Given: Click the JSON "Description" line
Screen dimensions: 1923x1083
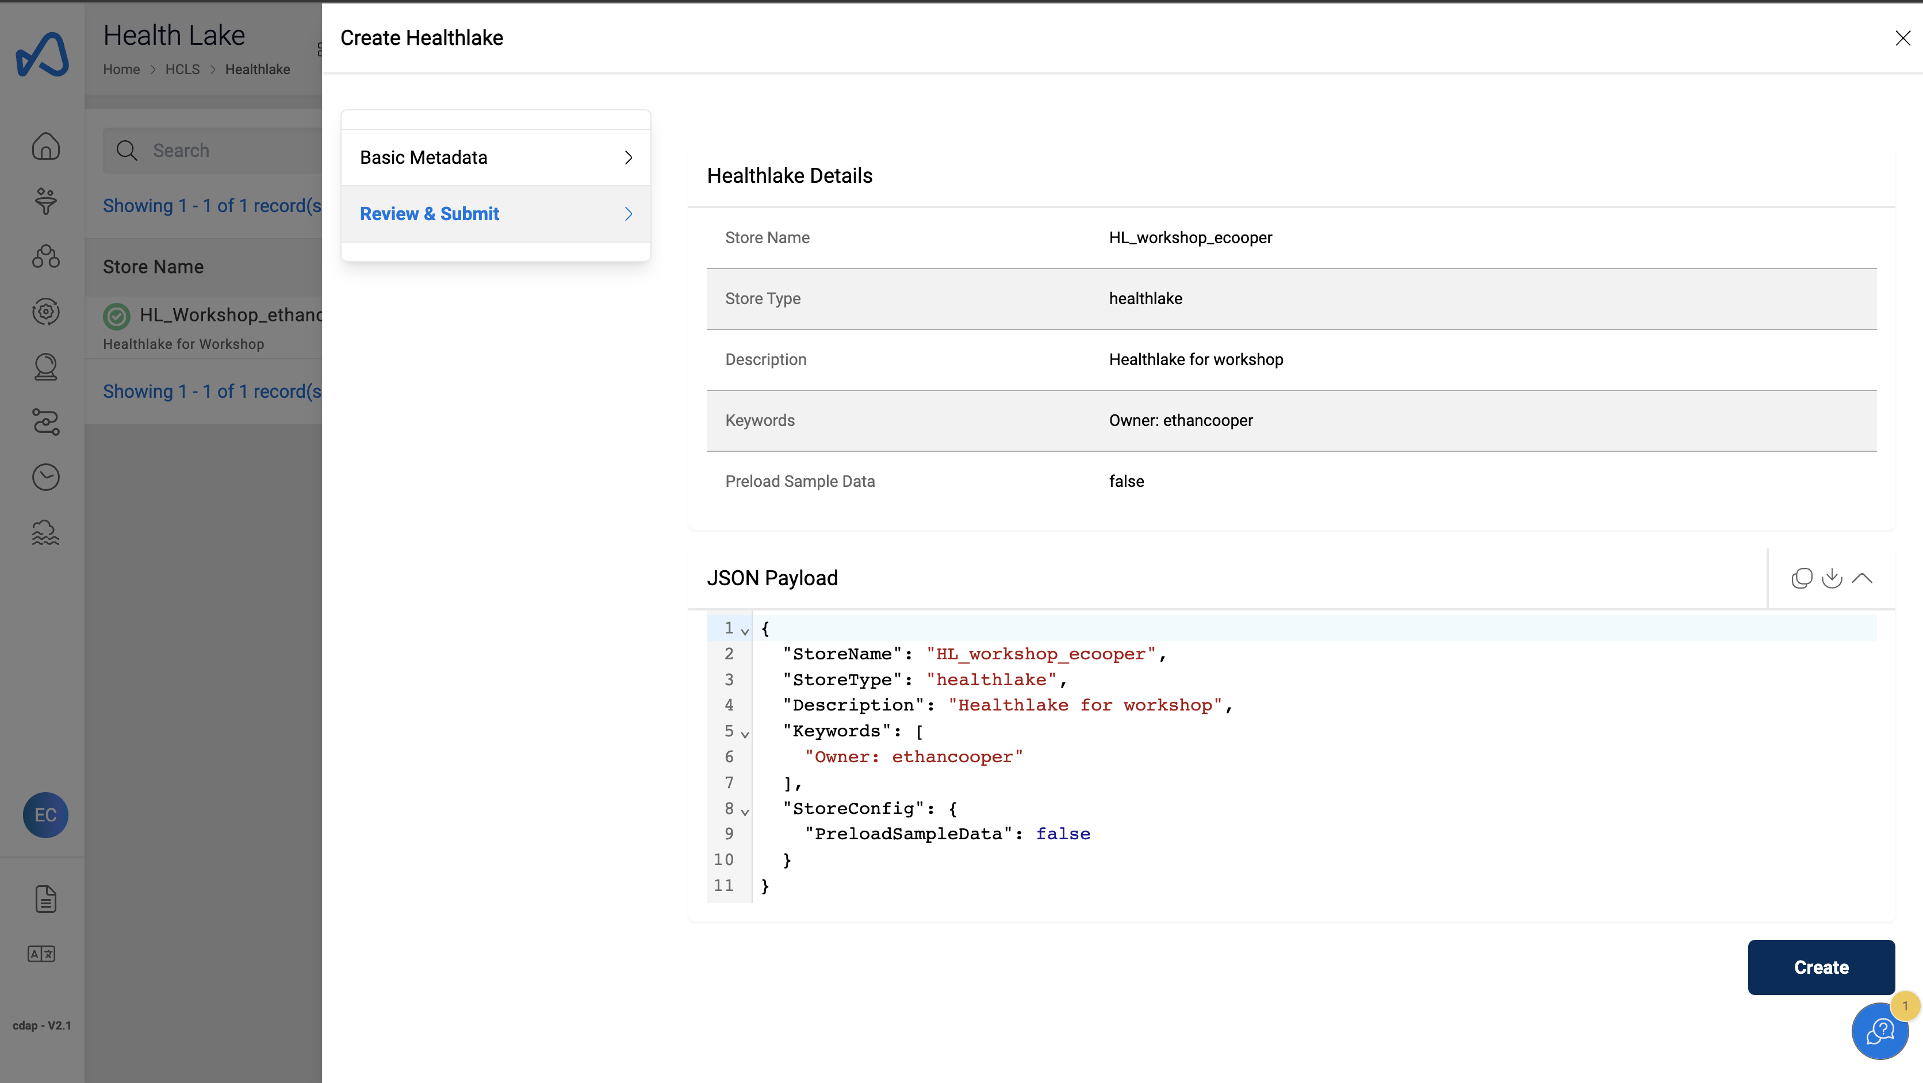Looking at the screenshot, I should [x=1007, y=705].
